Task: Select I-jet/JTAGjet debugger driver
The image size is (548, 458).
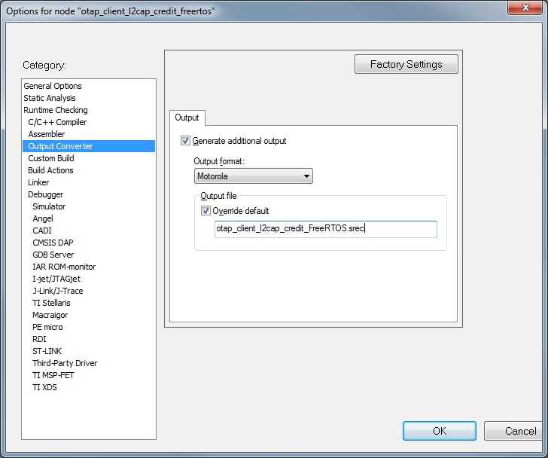Action: pos(58,279)
